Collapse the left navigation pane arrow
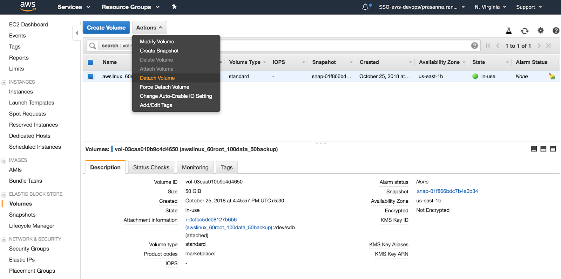Screen dimensions: 561x279 (77, 33)
